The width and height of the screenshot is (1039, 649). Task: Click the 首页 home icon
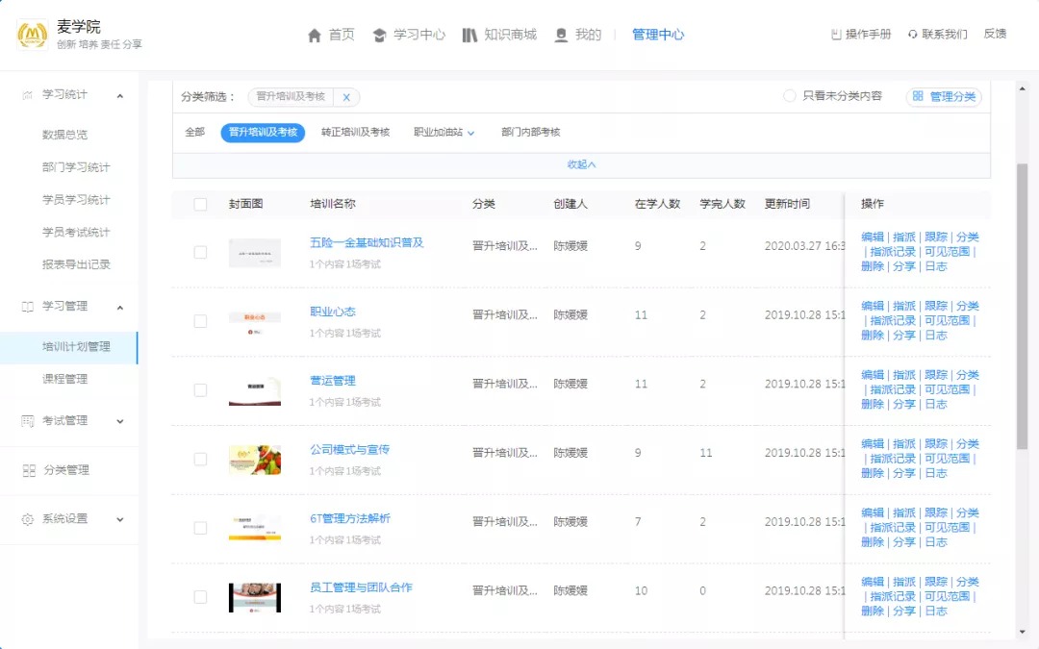click(315, 36)
